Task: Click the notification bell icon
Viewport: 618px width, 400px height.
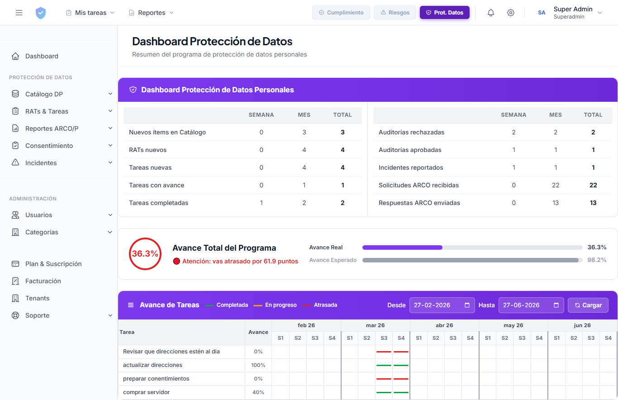Action: [490, 13]
